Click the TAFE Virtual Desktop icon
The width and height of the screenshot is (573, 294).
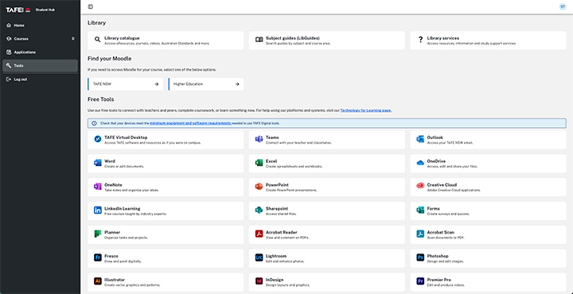(x=98, y=139)
